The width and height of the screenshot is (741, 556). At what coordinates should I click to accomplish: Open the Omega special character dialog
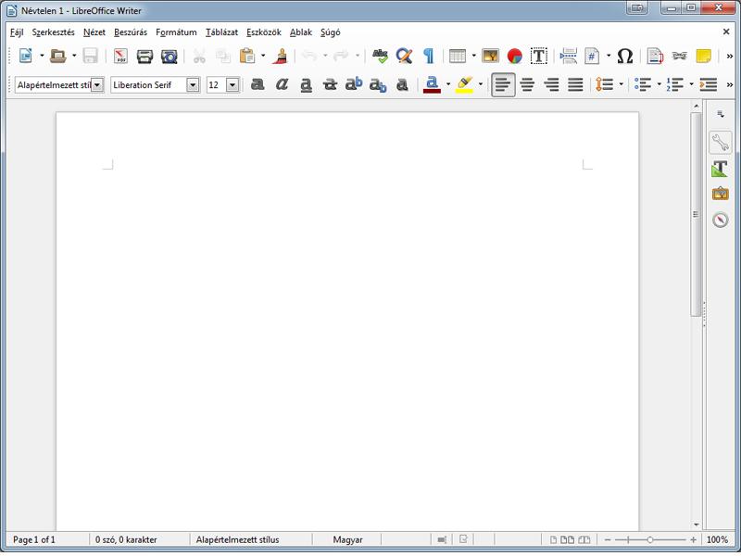tap(624, 56)
